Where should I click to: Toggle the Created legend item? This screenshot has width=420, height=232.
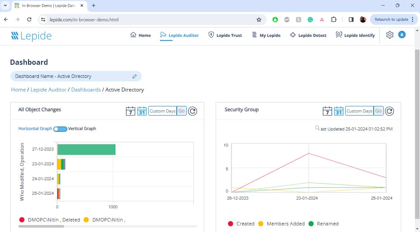pos(241,224)
